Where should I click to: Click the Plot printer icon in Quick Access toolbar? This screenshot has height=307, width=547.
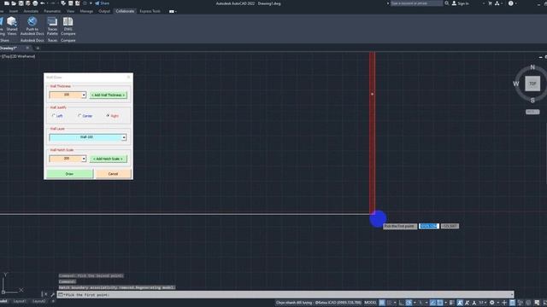35,3
